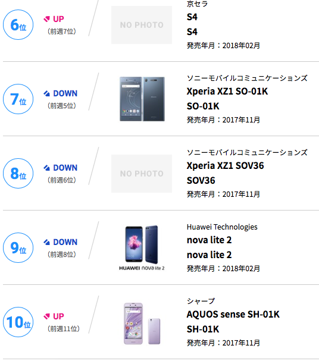Click the pink UP arrow for AQUOS sense

[47, 316]
